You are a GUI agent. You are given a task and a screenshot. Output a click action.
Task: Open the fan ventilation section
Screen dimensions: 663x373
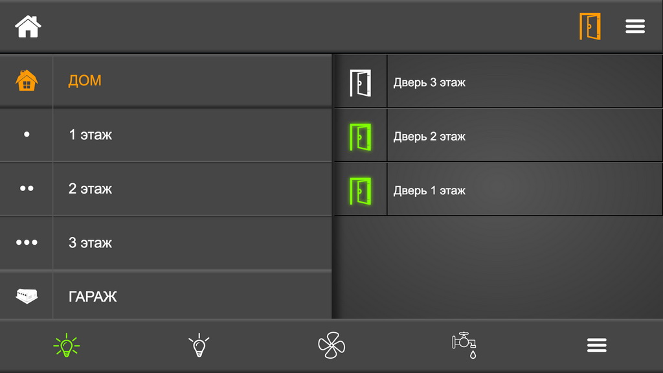coord(331,346)
